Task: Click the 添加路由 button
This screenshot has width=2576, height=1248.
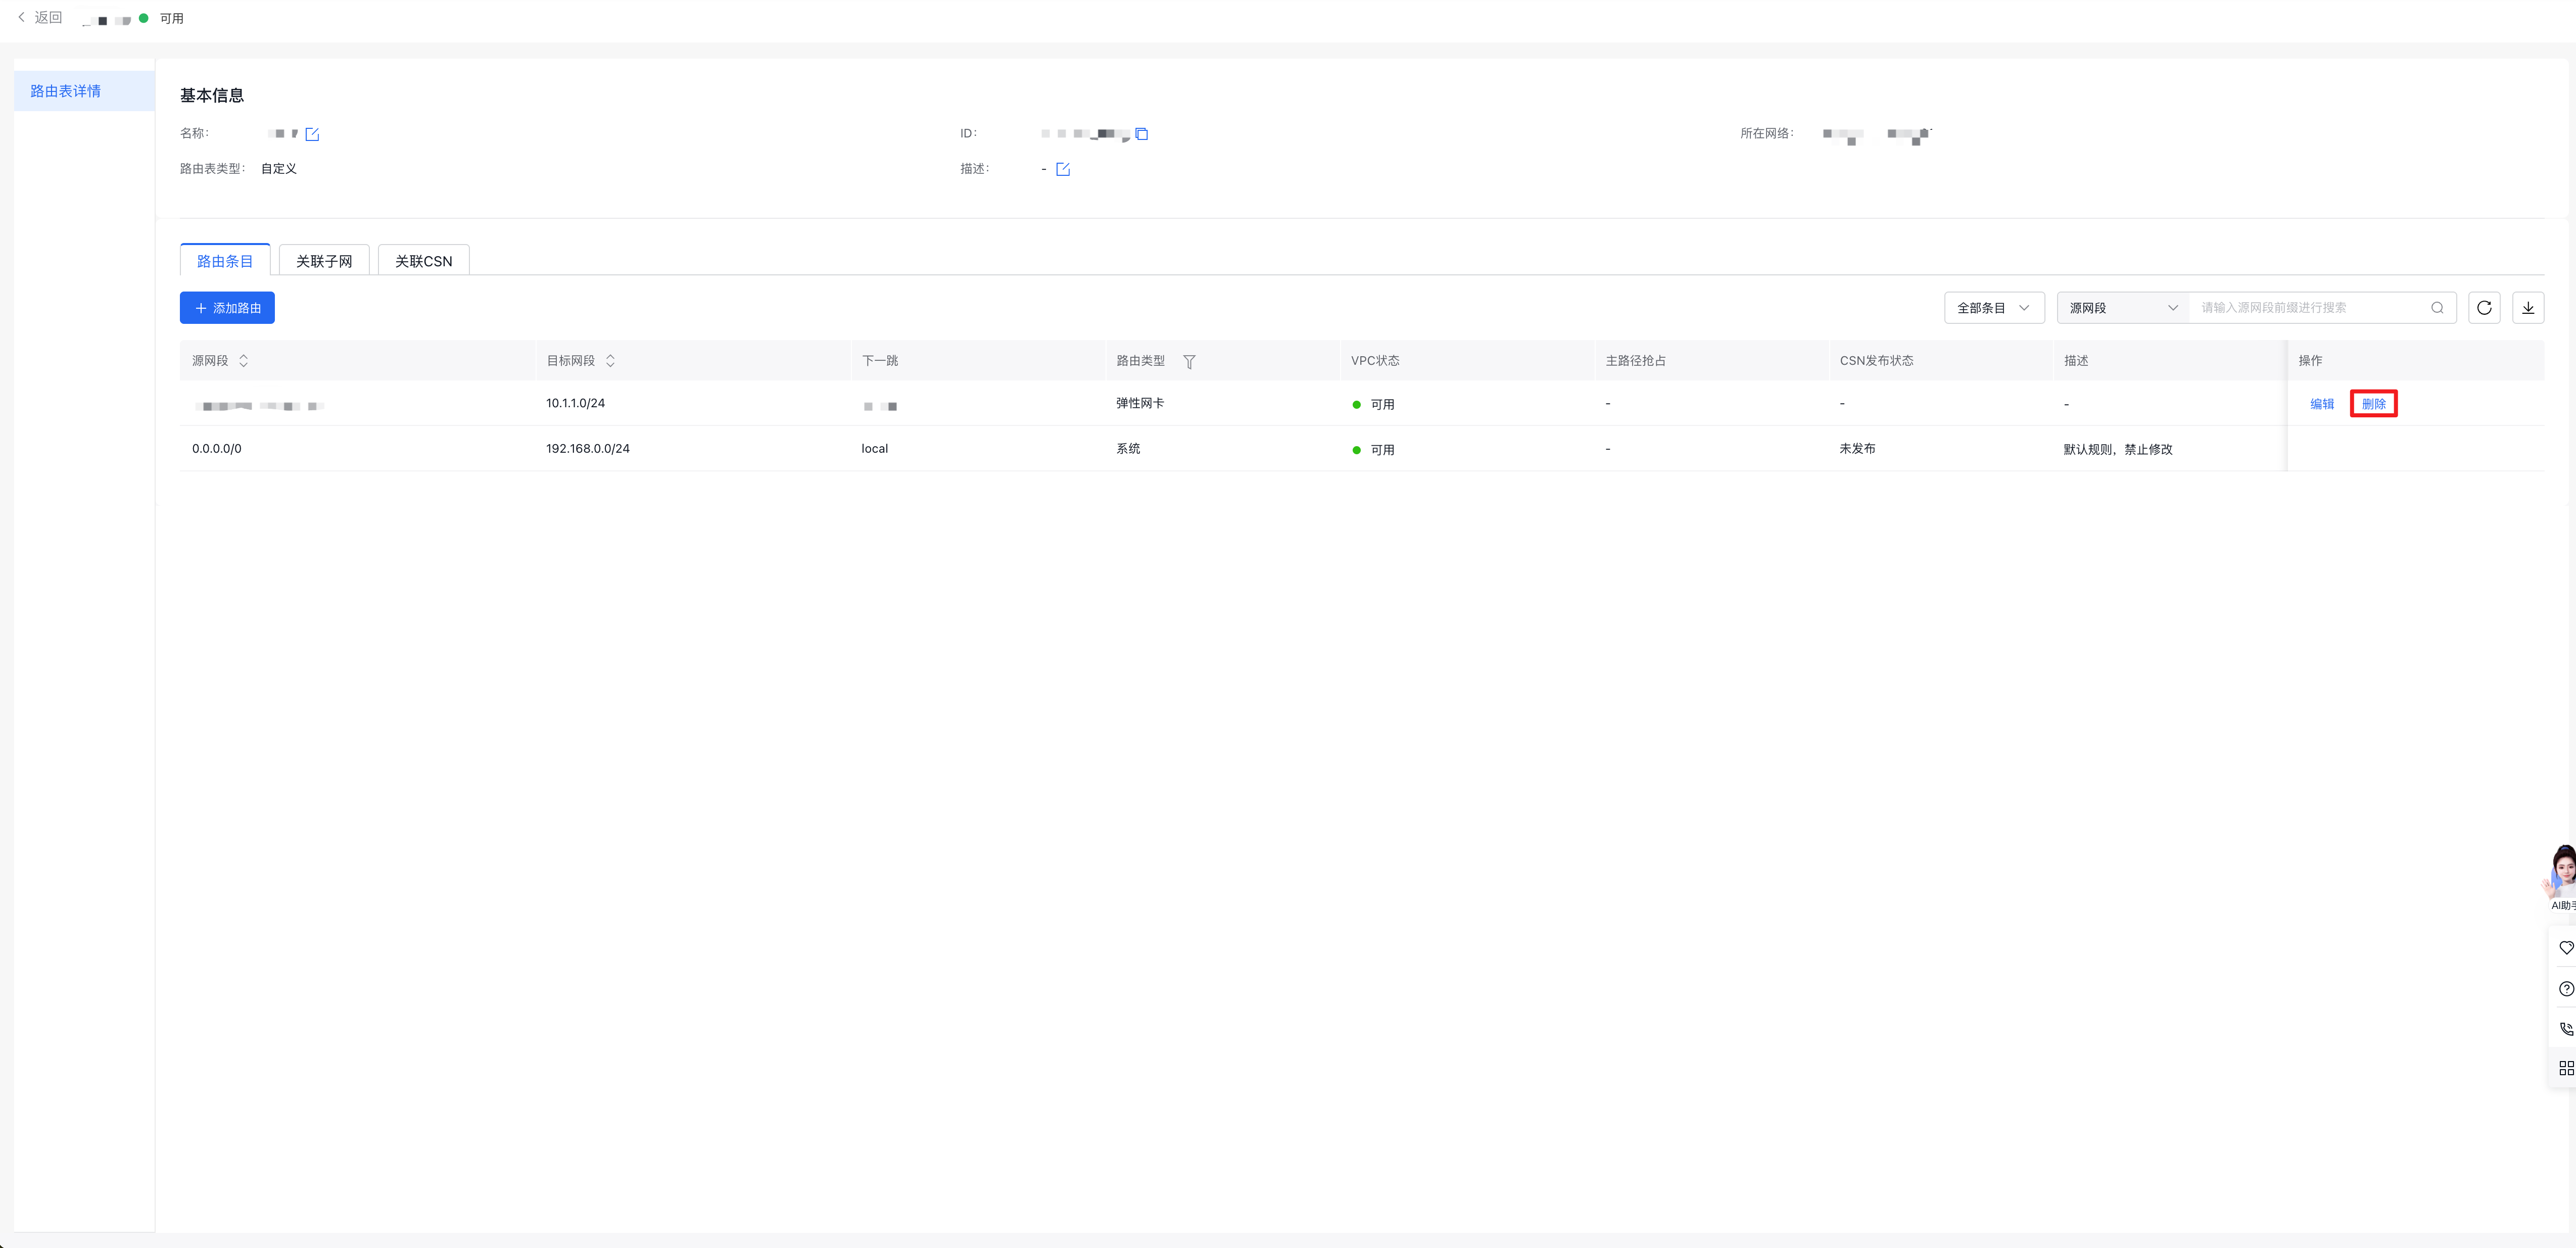Action: 227,308
